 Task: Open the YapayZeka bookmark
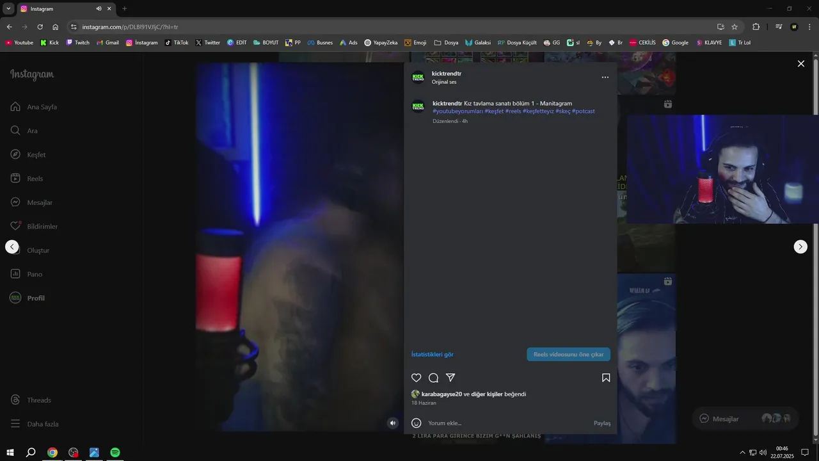tap(381, 43)
